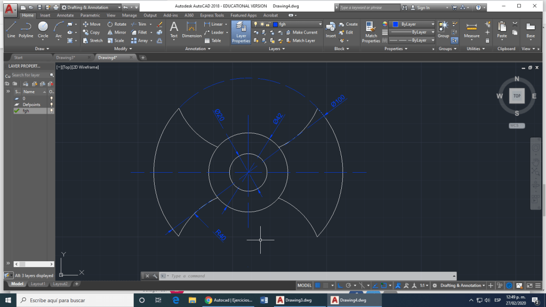Toggle the Defpoints layer light bulb
The height and width of the screenshot is (307, 546).
(51, 105)
